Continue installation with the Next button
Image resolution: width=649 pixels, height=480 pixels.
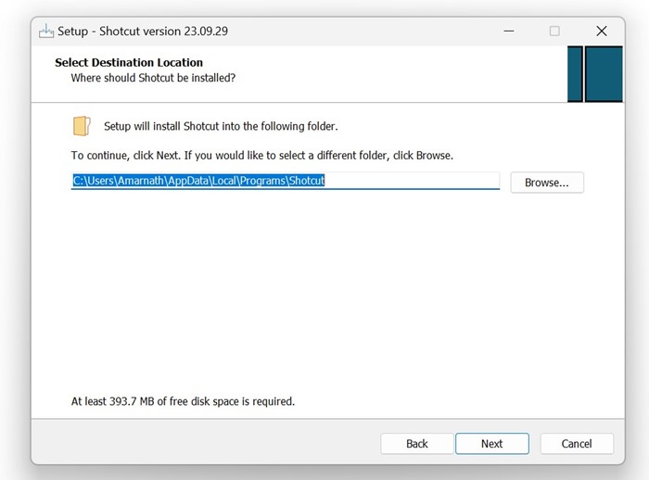tap(492, 444)
